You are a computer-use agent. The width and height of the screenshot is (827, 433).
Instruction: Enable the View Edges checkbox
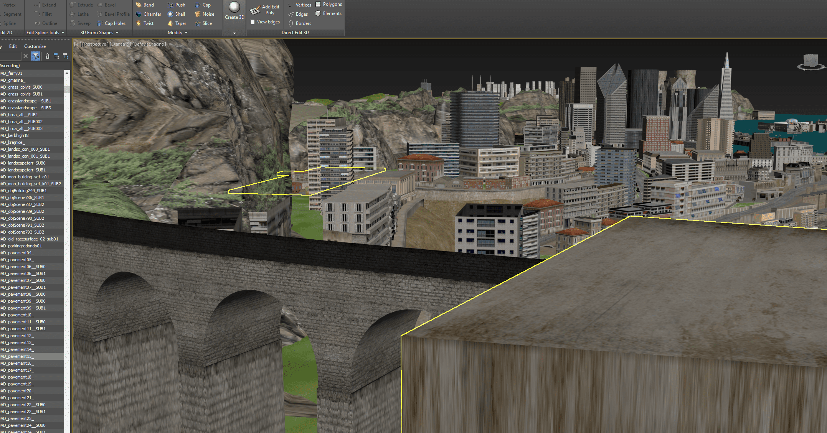click(x=253, y=22)
